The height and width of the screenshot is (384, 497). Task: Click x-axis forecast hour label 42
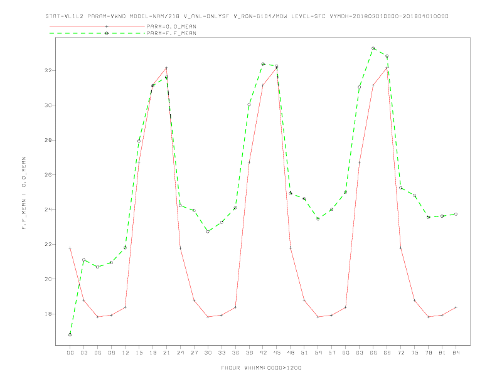point(263,353)
